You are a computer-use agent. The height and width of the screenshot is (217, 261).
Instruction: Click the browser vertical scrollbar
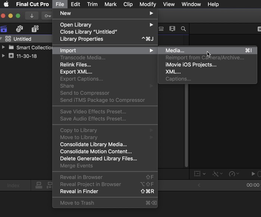click(x=186, y=126)
